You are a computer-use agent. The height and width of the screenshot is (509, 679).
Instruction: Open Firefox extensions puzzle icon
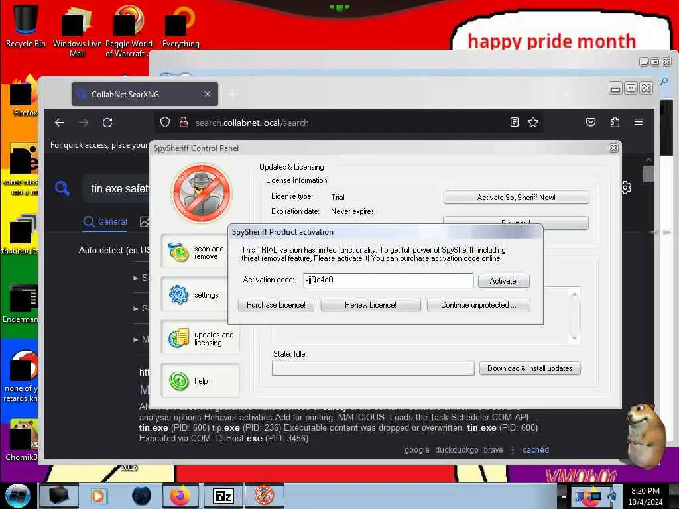[x=615, y=123]
